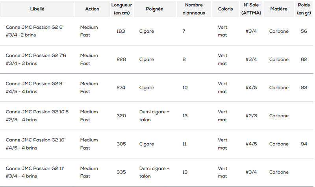
Task: Click the Poids (en gr) header
Action: 304,9
